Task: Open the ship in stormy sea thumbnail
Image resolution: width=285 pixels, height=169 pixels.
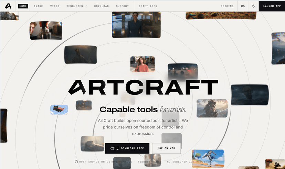Action: click(x=250, y=95)
